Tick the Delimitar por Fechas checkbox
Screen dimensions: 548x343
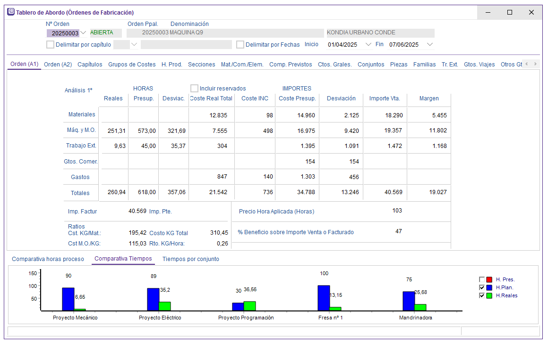[240, 45]
